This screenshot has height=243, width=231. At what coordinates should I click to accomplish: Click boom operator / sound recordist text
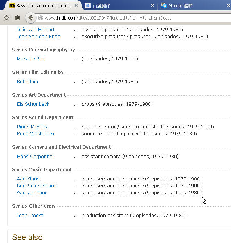pyautogui.click(x=148, y=127)
